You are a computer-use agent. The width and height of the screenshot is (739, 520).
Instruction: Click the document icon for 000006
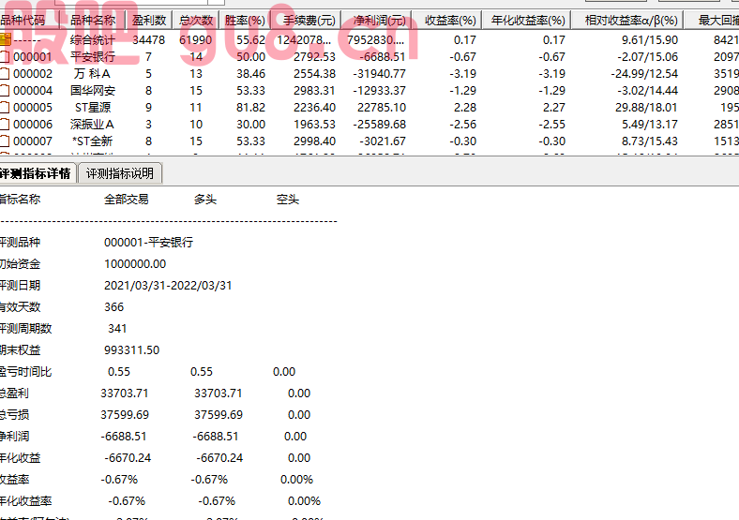point(5,125)
